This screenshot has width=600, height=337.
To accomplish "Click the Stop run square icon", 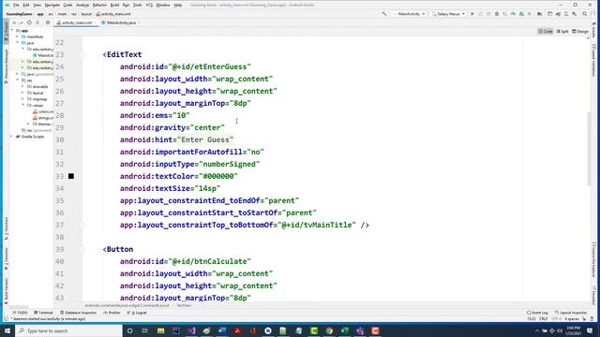I will coord(530,14).
